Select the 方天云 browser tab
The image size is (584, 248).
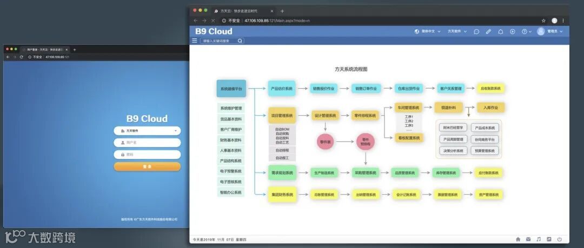tap(244, 11)
